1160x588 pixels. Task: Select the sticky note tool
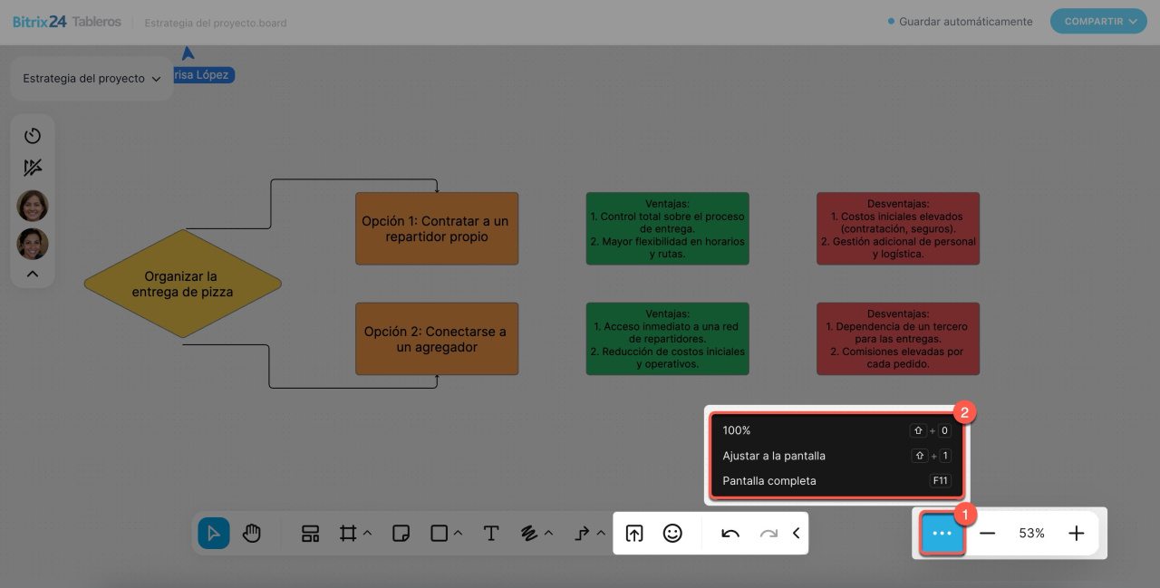401,534
